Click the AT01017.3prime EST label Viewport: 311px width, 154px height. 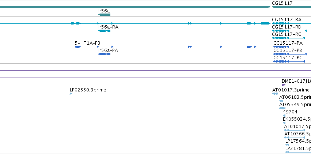pyautogui.click(x=291, y=90)
